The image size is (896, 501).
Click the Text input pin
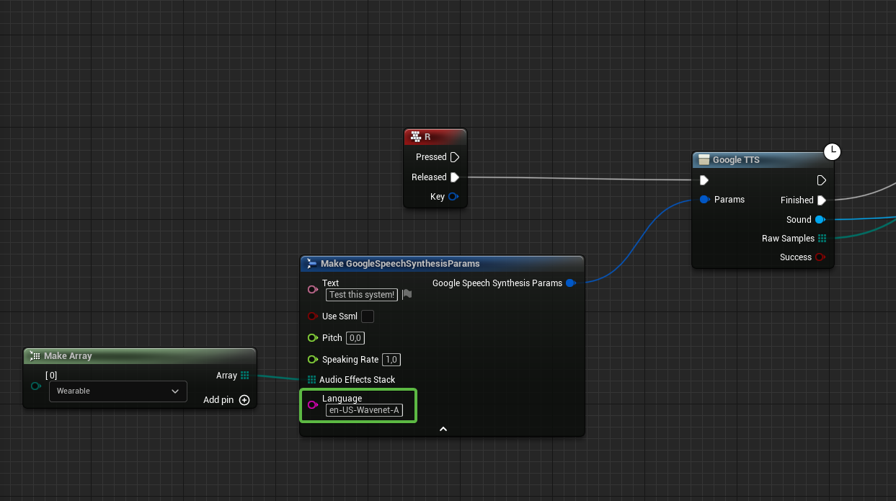tap(313, 289)
